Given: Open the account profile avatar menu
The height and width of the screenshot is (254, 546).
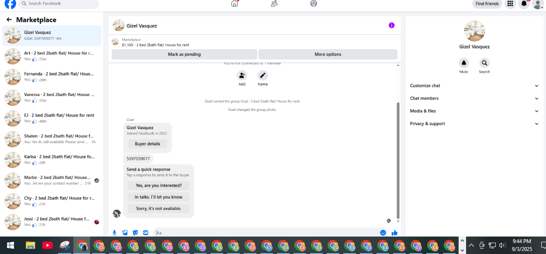Looking at the screenshot, I should click(538, 4).
